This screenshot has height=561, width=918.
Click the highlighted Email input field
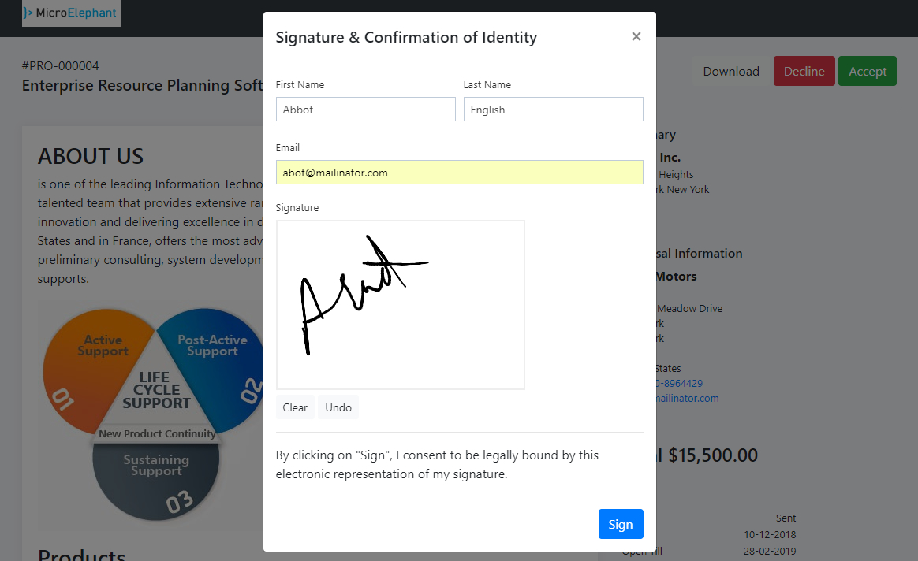459,171
